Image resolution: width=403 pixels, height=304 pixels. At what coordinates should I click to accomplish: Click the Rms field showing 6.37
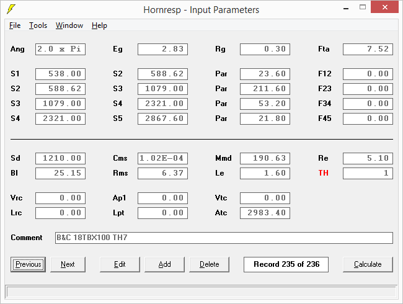click(162, 173)
